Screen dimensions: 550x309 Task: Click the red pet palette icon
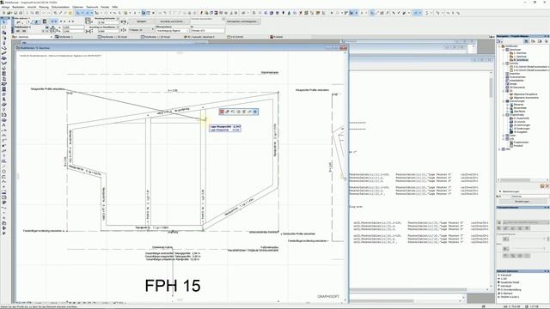pos(222,112)
